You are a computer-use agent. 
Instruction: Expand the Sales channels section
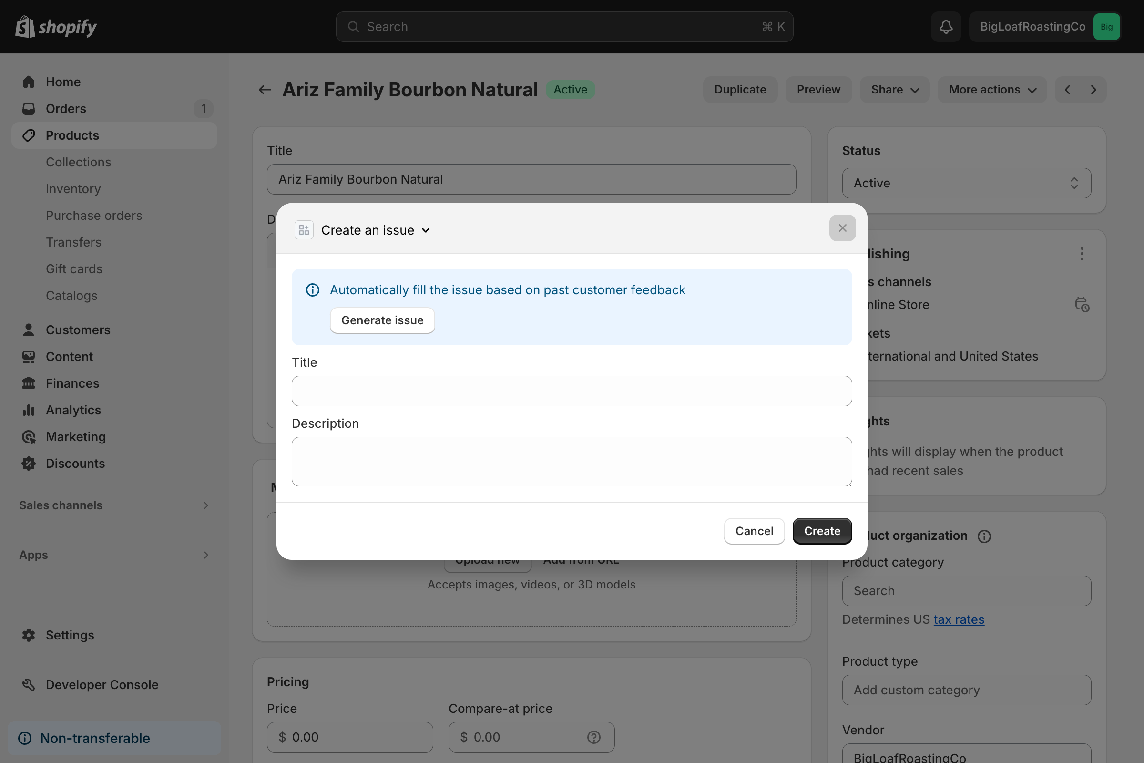(x=206, y=505)
